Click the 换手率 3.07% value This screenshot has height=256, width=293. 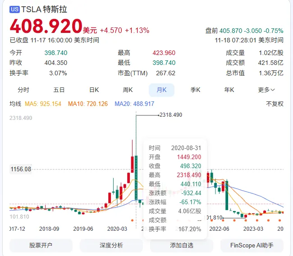coord(58,73)
